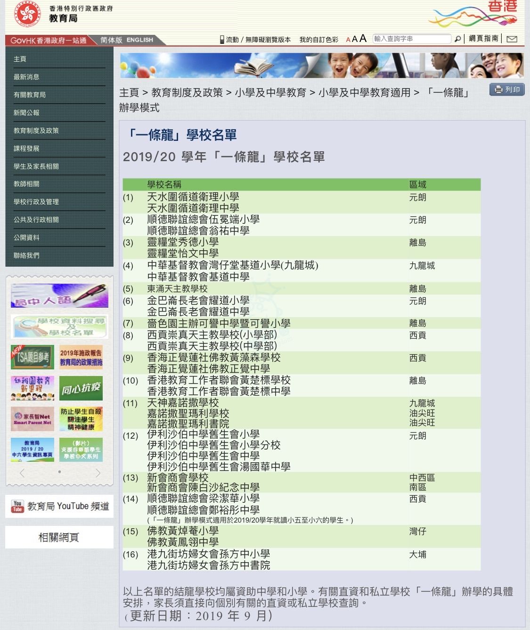Open the mobile/accessible version link
Screen dimensions: 530x630
click(255, 40)
